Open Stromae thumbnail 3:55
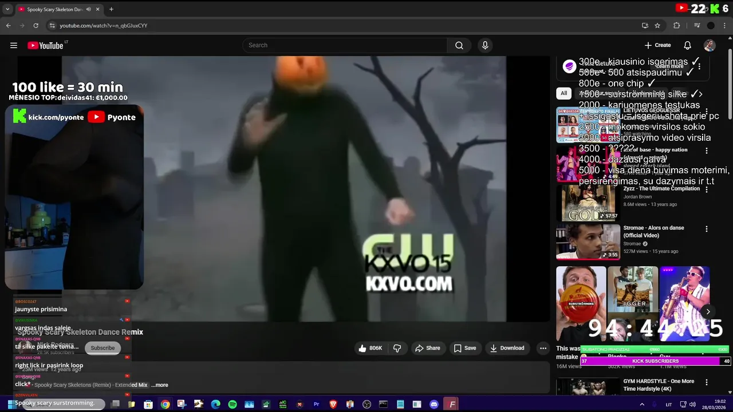 588,242
